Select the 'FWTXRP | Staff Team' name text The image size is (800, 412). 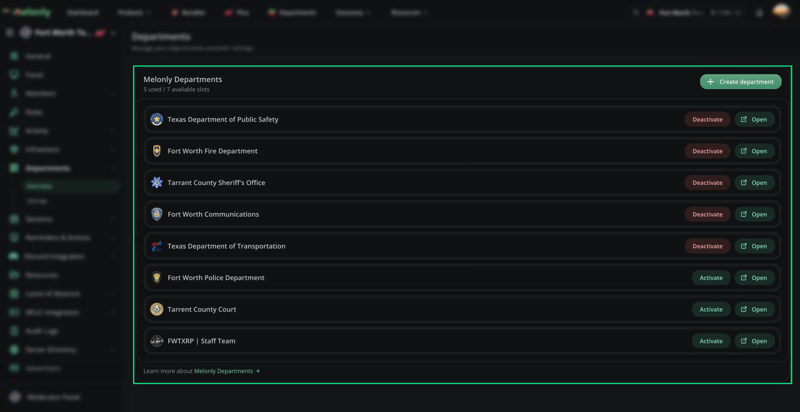(201, 341)
